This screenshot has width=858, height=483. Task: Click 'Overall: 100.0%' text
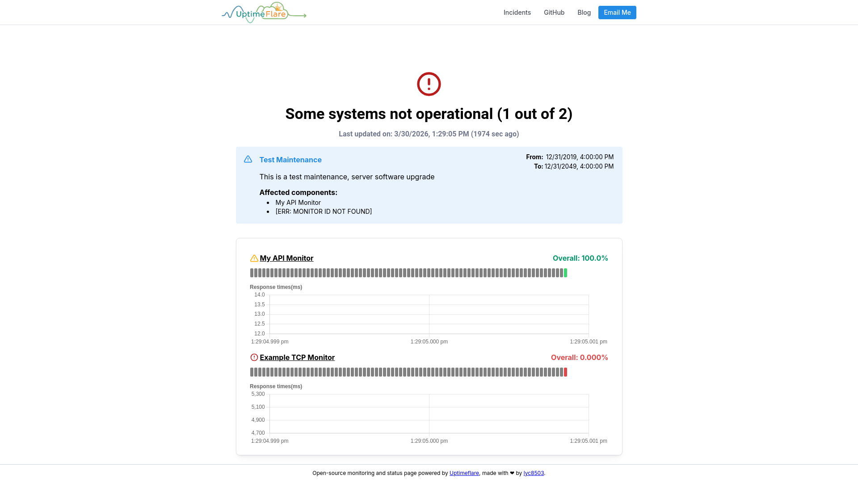pyautogui.click(x=580, y=258)
